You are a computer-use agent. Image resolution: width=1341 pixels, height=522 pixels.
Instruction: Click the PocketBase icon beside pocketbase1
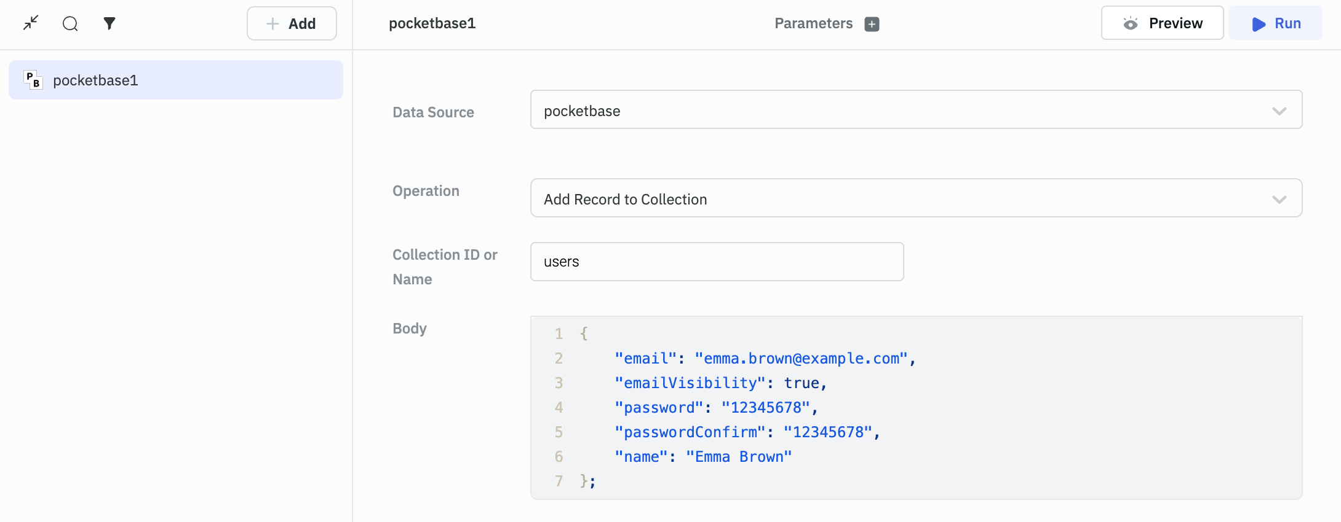click(33, 80)
